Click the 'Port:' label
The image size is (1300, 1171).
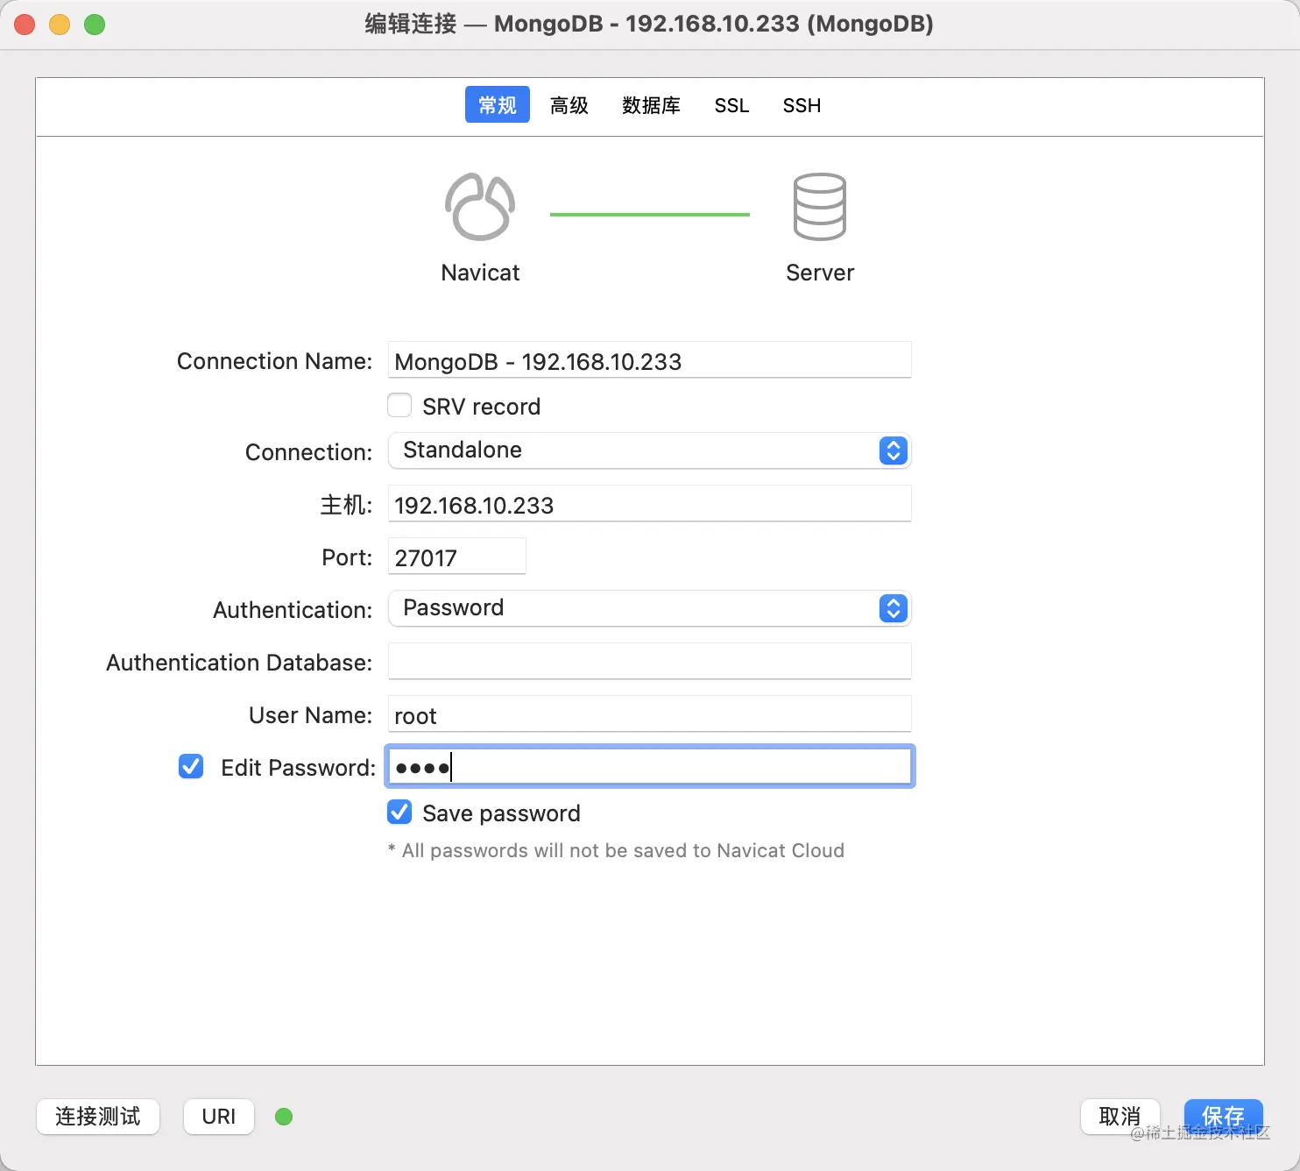[x=347, y=557]
